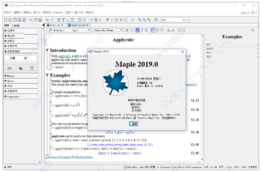The height and width of the screenshot is (172, 261).
Task: Follow the Return to Example Worksheet Index link
Action: tap(70, 157)
